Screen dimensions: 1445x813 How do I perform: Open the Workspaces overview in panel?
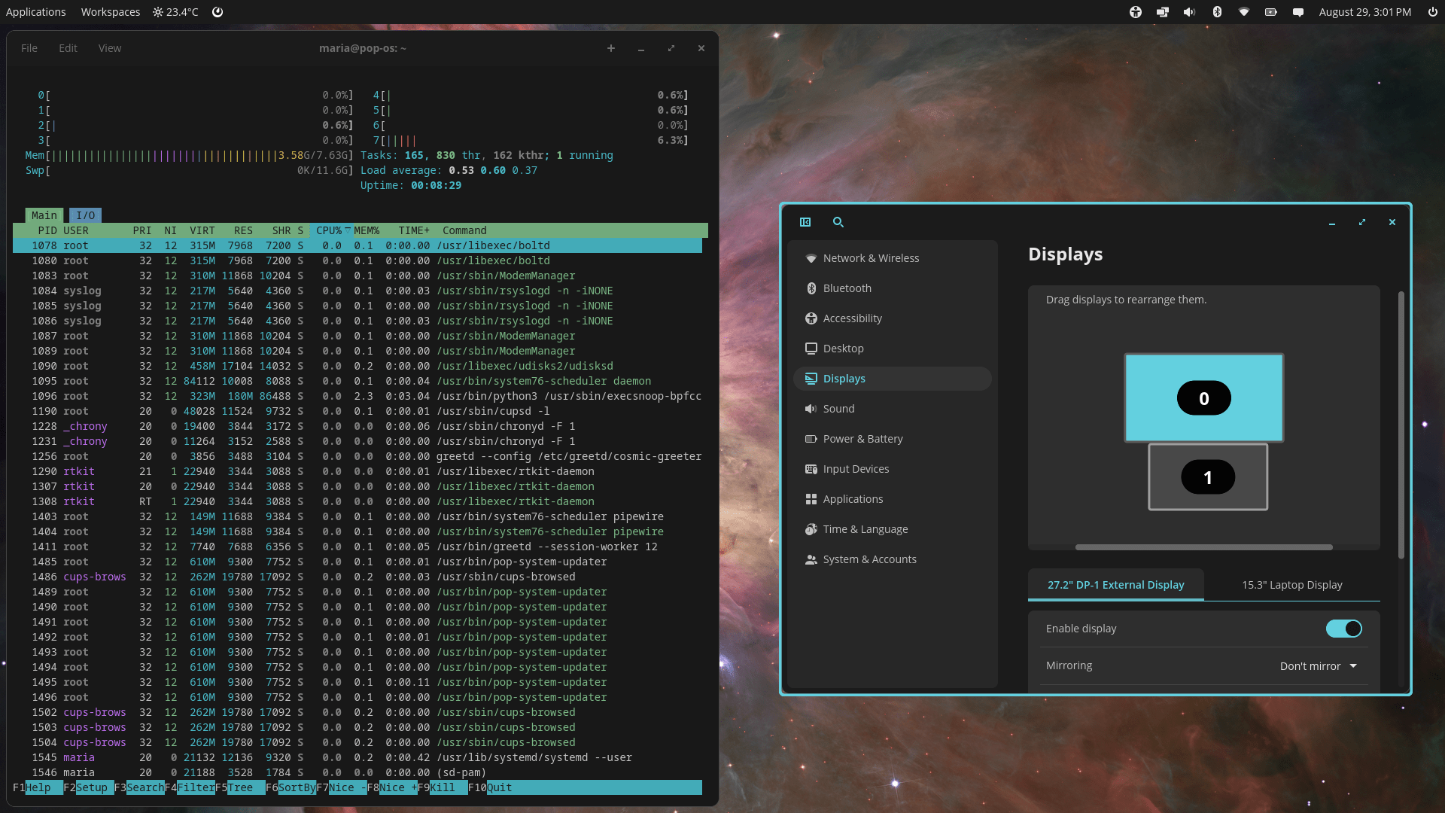pos(110,12)
